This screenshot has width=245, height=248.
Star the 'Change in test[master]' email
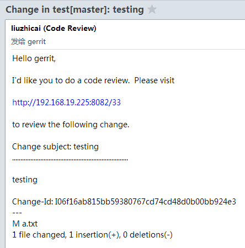[152, 9]
